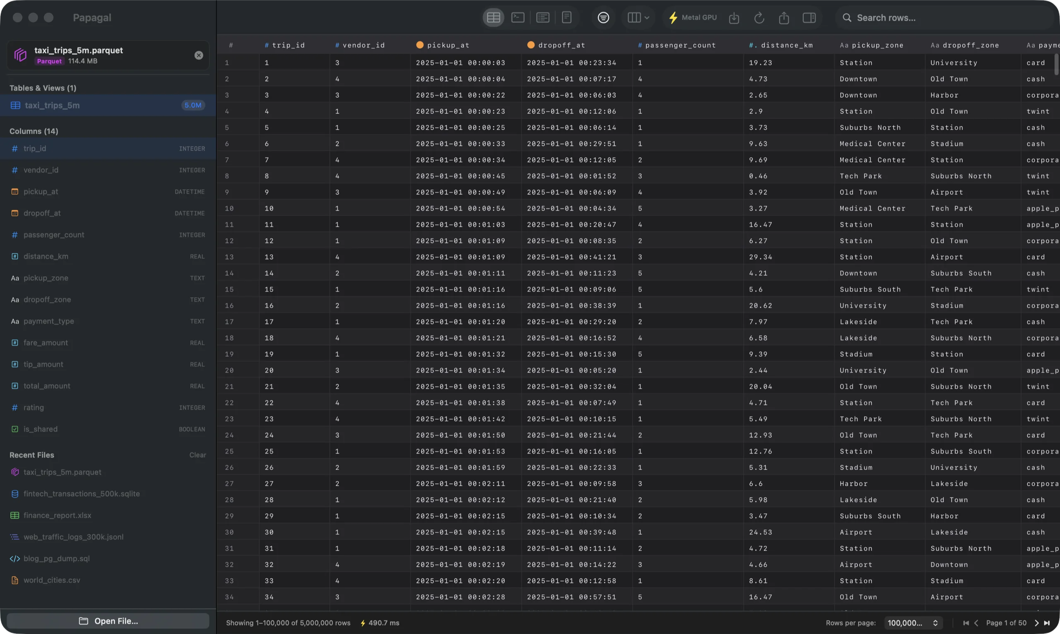
Task: Select the taxi_trips_5m table
Action: pyautogui.click(x=108, y=105)
